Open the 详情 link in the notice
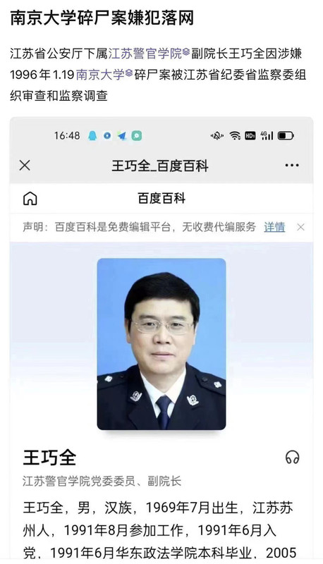Screen dimensions: 323x564 coord(274,227)
